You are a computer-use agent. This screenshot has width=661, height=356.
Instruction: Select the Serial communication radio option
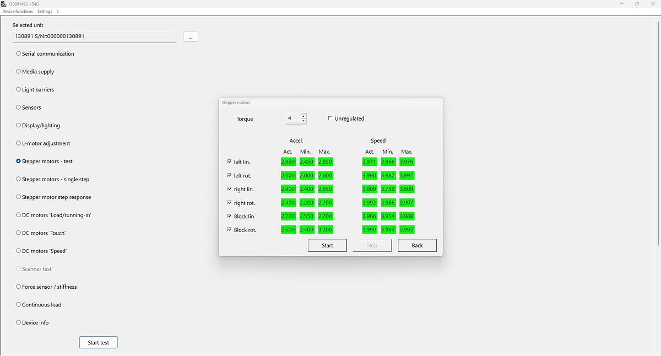tap(18, 53)
